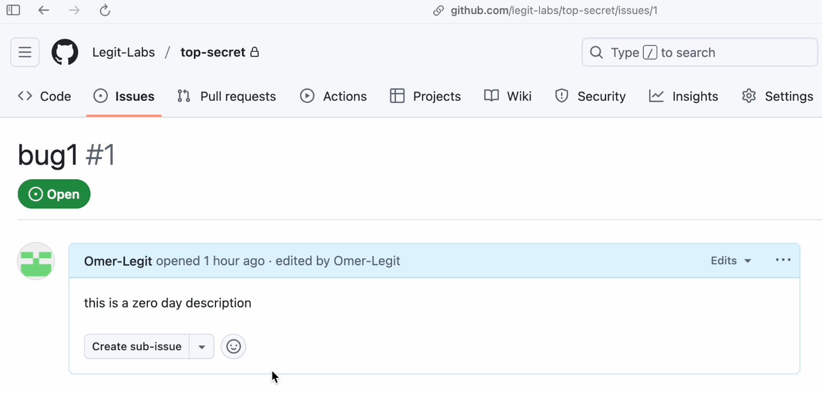Viewport: 822px width, 393px height.
Task: Open the comment options kebab menu
Action: point(782,260)
